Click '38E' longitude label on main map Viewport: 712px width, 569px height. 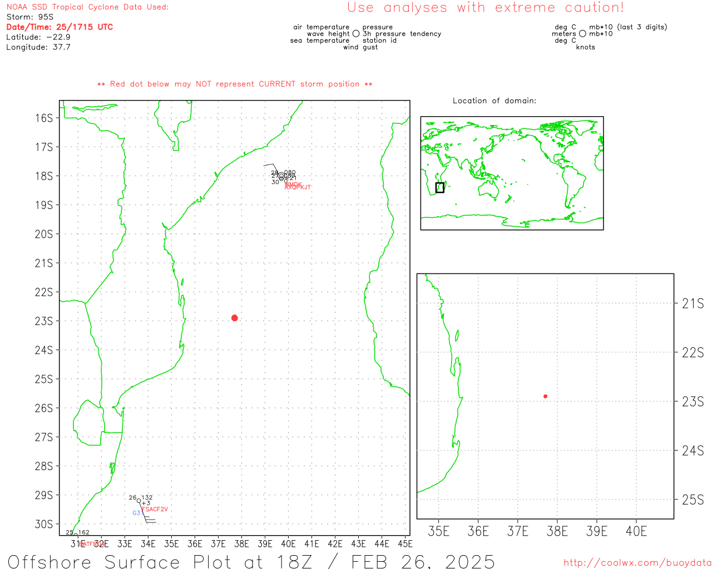pos(241,544)
